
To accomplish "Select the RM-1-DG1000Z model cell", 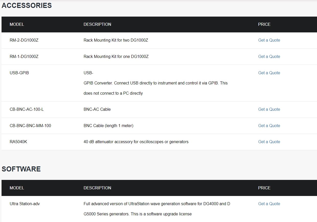I will 24,56.
